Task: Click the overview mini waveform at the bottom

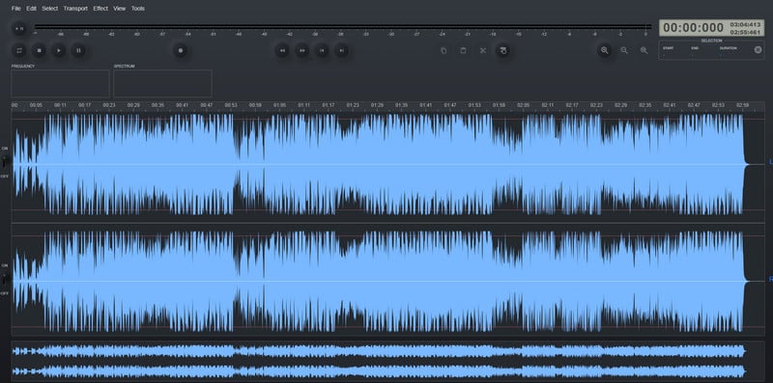Action: 388,361
